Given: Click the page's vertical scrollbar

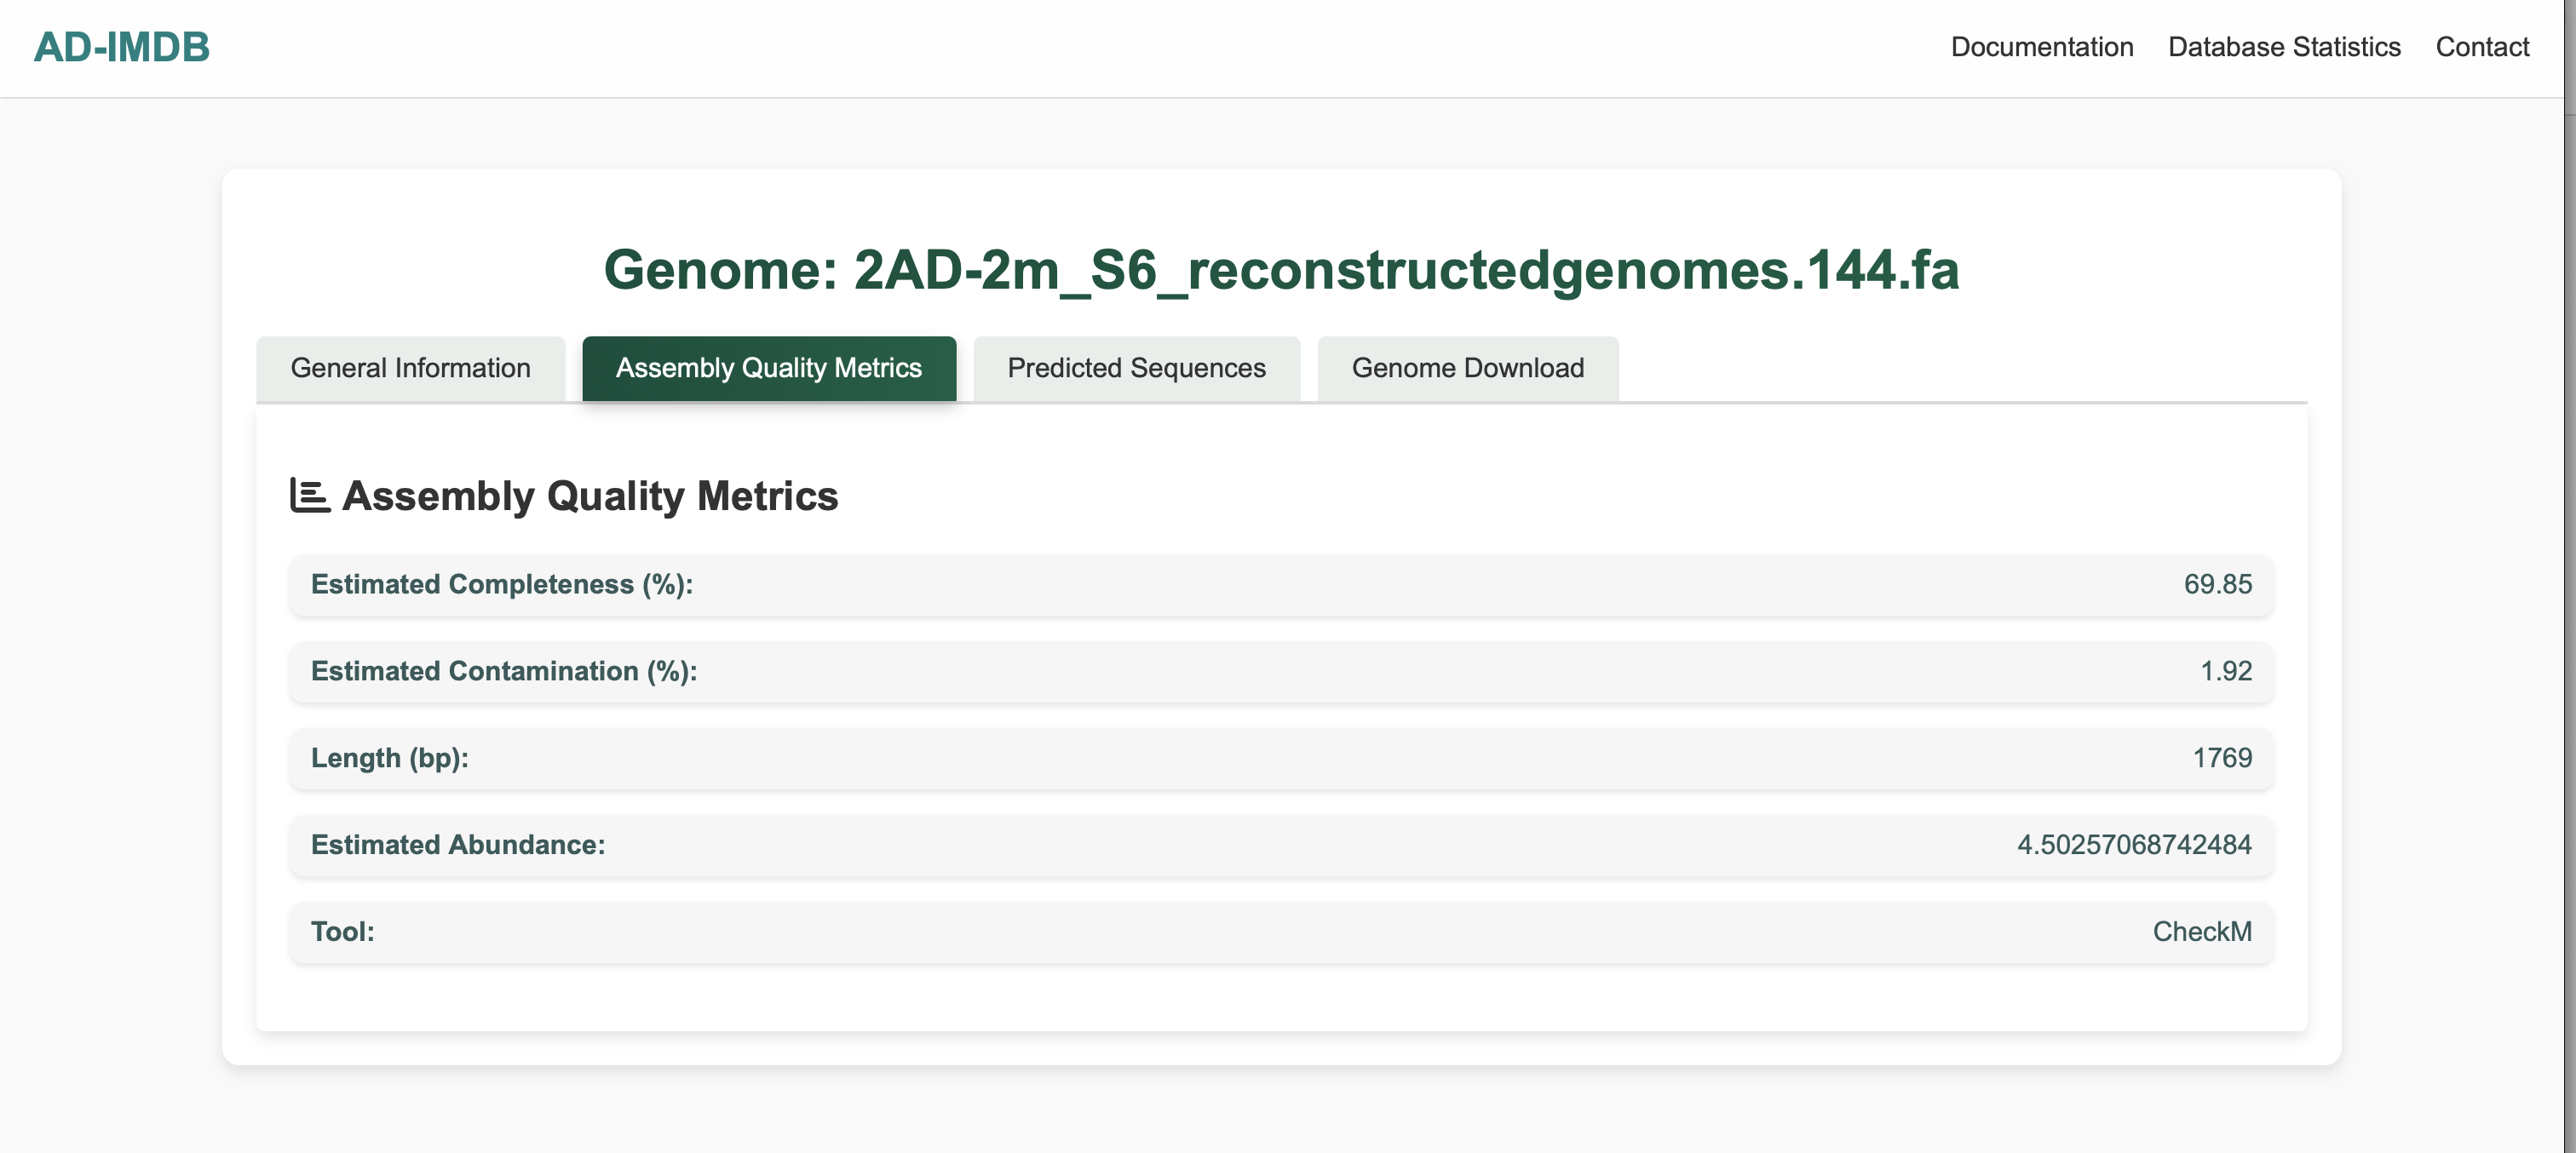Looking at the screenshot, I should (x=2569, y=600).
